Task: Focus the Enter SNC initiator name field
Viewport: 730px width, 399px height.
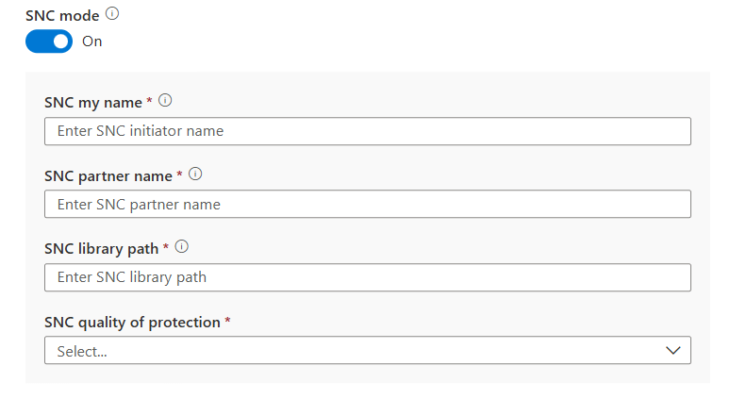Action: click(367, 131)
